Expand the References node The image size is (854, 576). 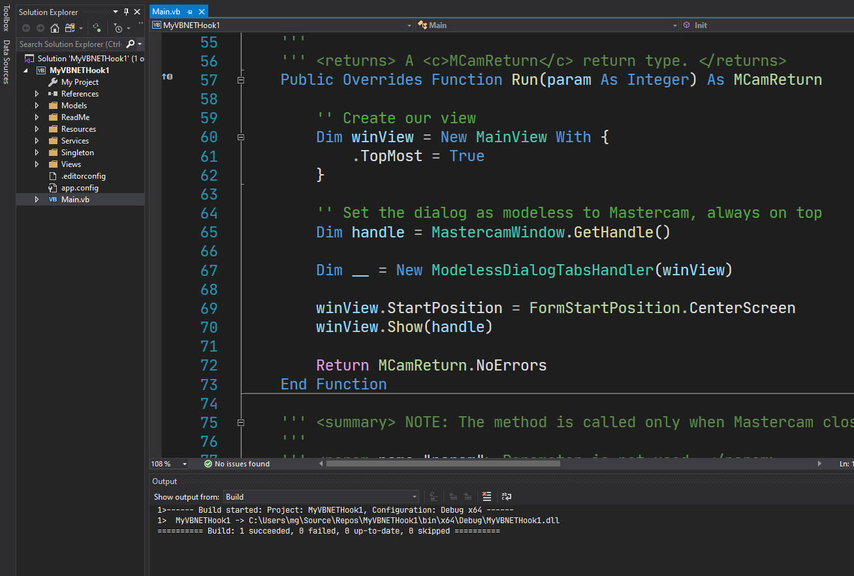pos(37,93)
